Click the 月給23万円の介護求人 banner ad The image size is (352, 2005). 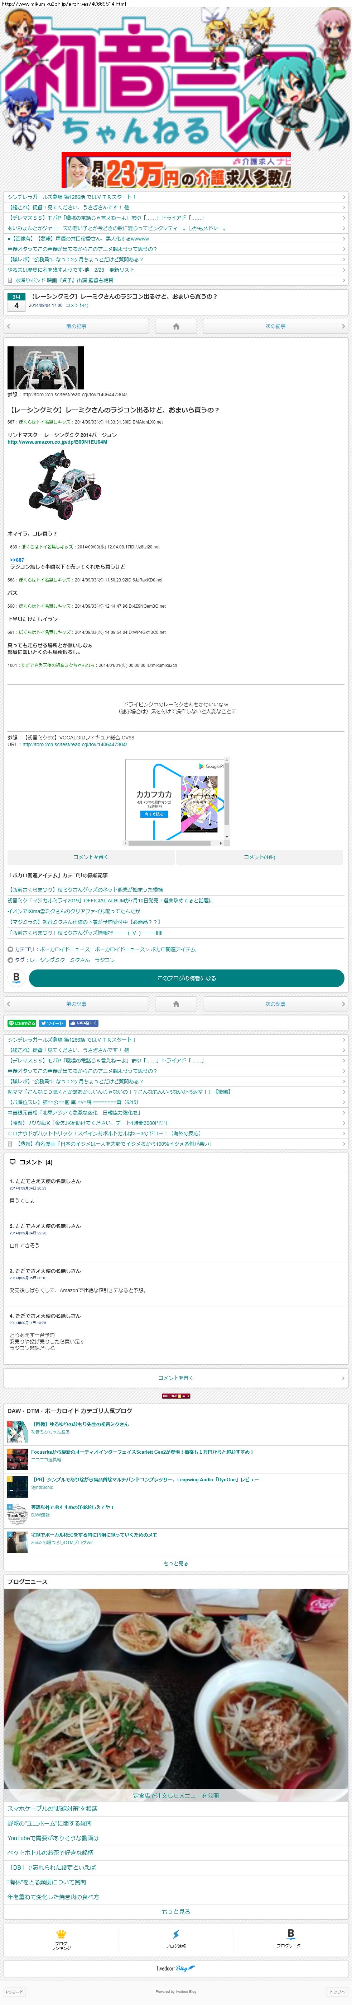175,170
